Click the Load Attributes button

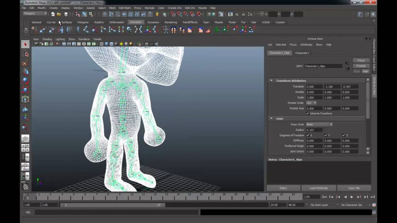tap(319, 188)
